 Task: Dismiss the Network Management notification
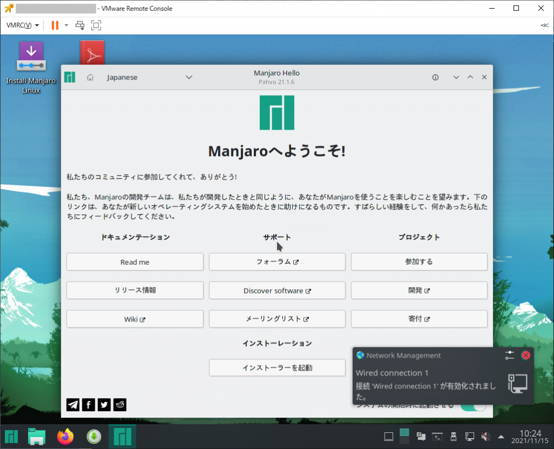(526, 356)
